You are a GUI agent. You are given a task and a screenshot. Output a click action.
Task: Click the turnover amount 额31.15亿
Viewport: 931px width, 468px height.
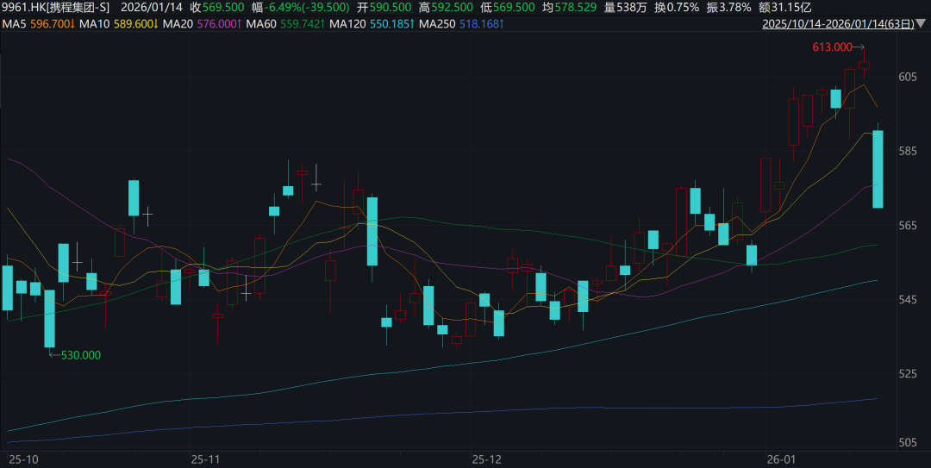(x=784, y=8)
